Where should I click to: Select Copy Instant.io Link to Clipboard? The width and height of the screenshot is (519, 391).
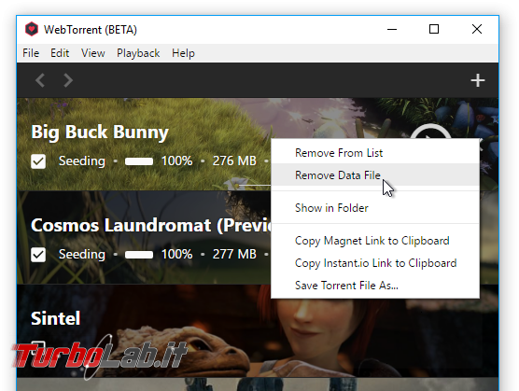tap(375, 263)
